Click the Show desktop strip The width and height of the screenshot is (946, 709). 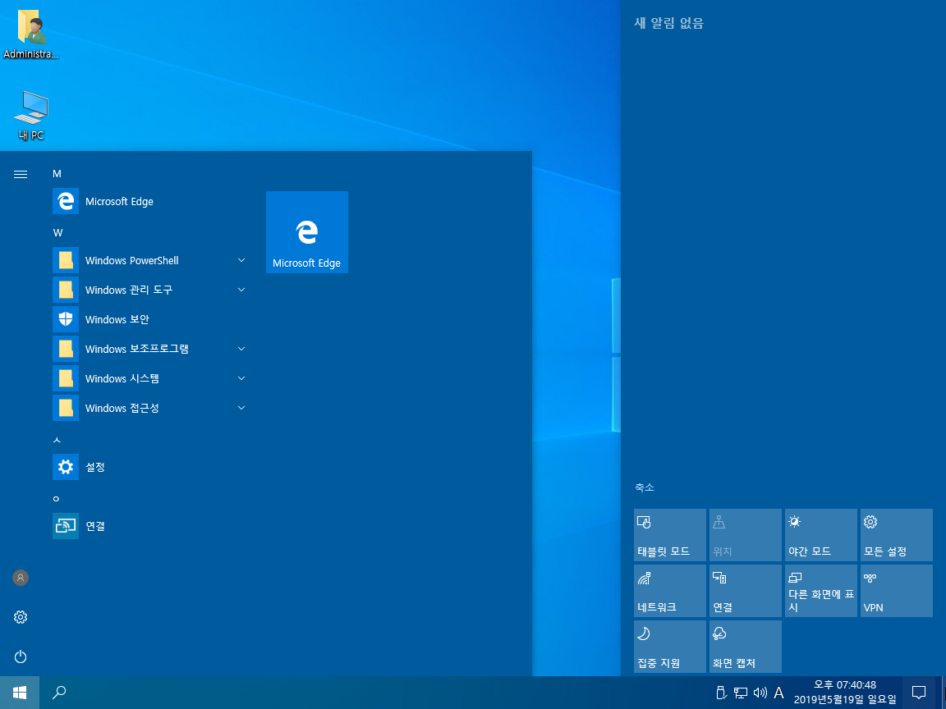click(x=943, y=692)
